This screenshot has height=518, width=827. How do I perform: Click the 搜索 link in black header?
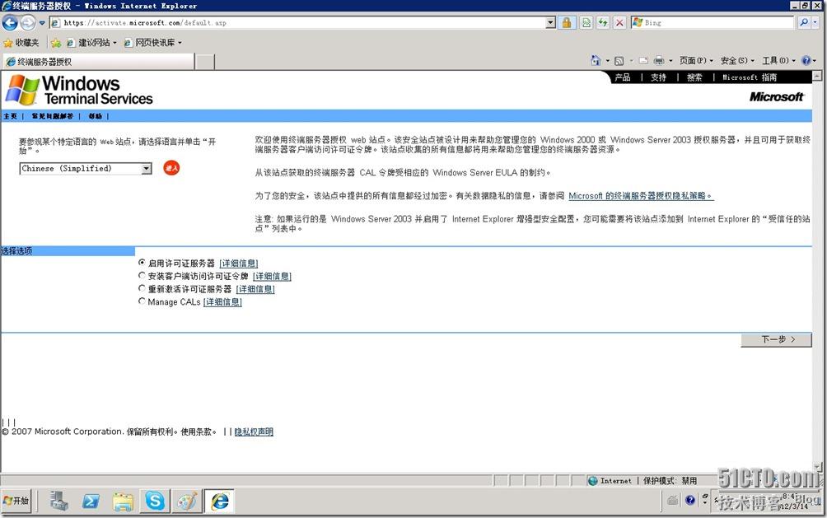[694, 77]
